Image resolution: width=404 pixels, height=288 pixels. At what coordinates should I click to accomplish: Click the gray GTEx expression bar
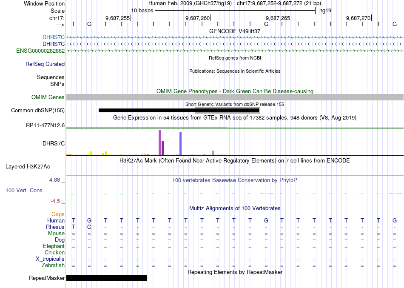tap(213, 153)
